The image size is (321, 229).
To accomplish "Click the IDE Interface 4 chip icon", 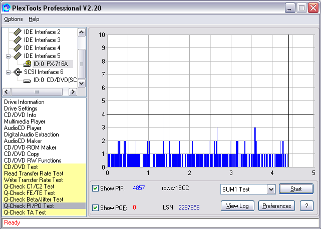I will 18,48.
